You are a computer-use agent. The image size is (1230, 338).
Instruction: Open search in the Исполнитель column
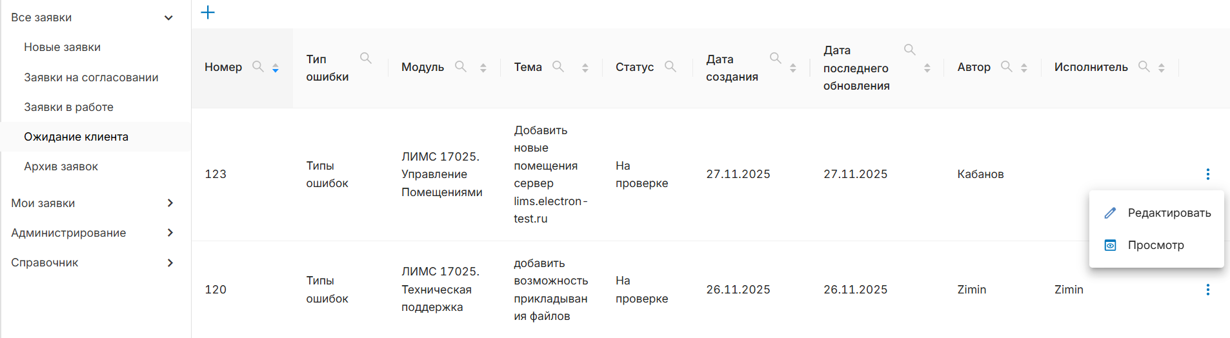point(1144,66)
